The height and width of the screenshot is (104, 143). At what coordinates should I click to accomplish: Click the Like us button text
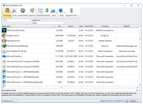click(133, 101)
